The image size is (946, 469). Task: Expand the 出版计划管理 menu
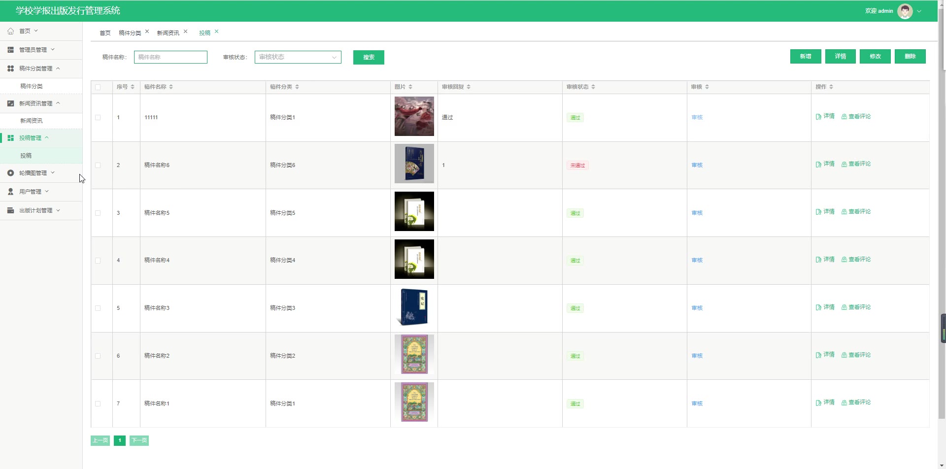click(58, 210)
